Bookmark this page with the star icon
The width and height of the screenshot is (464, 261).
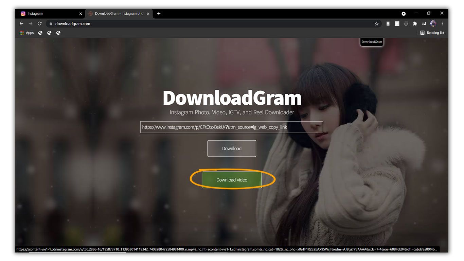(377, 24)
